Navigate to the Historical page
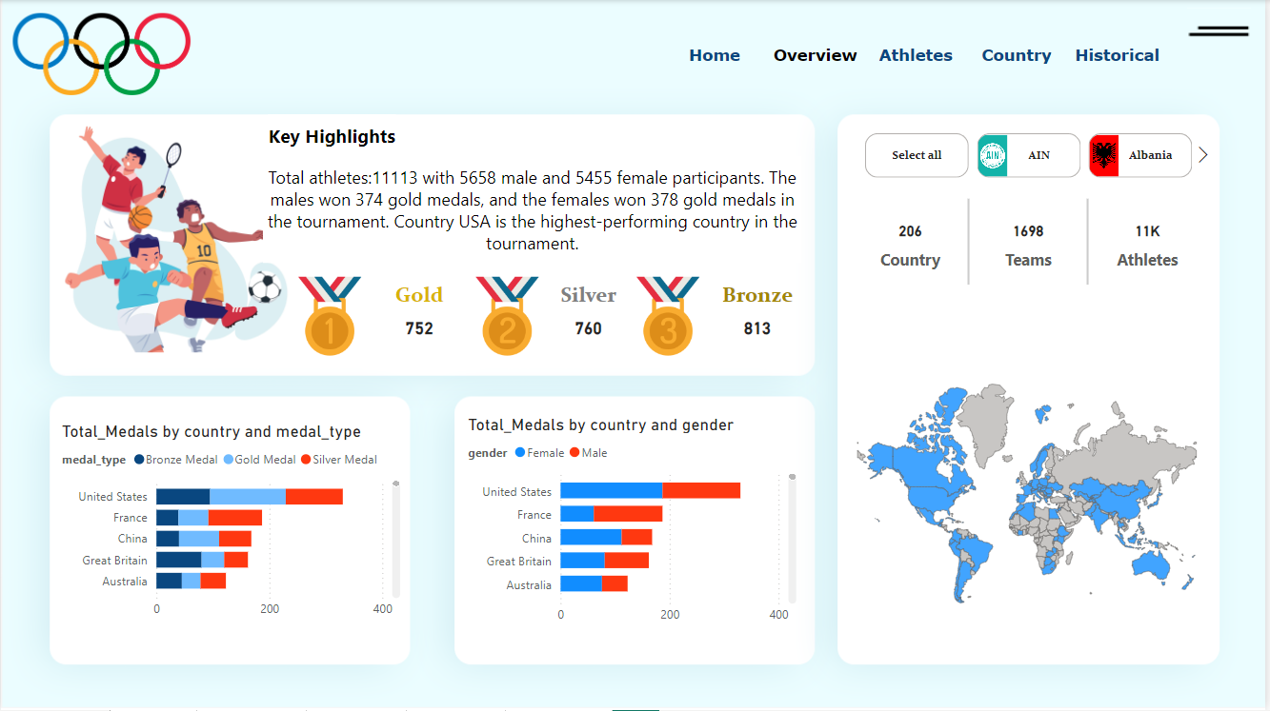The image size is (1270, 711). (1117, 55)
